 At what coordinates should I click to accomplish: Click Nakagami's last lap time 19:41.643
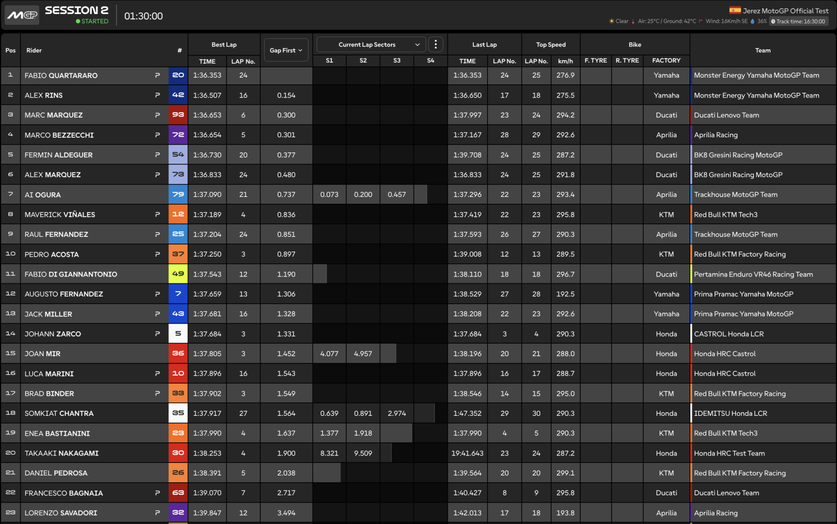(468, 453)
